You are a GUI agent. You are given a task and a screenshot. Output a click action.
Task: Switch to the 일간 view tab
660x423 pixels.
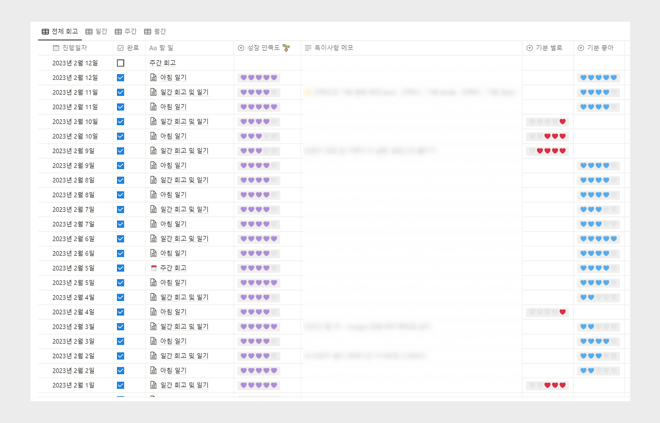pos(96,31)
